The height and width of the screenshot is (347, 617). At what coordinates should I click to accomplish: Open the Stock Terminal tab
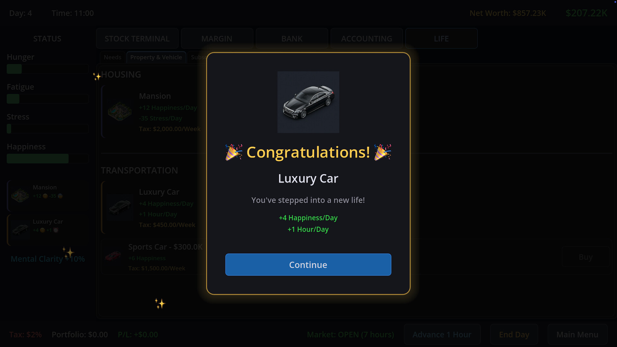point(137,39)
